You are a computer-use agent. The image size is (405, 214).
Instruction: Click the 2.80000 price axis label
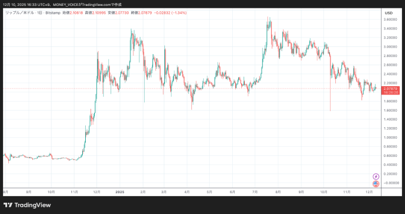coord(390,56)
